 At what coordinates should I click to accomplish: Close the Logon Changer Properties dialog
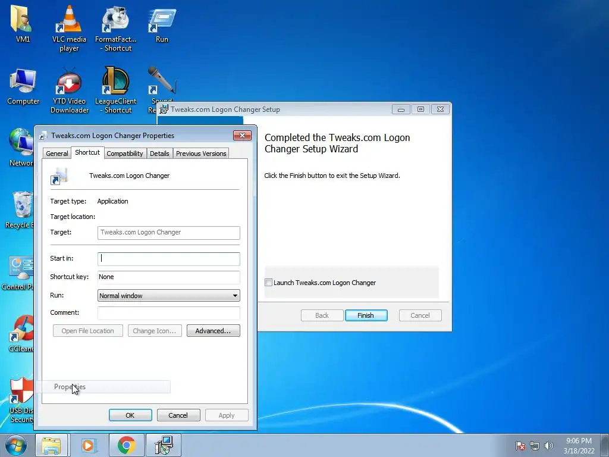point(243,135)
